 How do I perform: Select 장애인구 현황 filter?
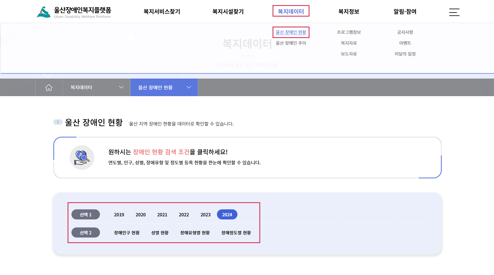pos(127,233)
